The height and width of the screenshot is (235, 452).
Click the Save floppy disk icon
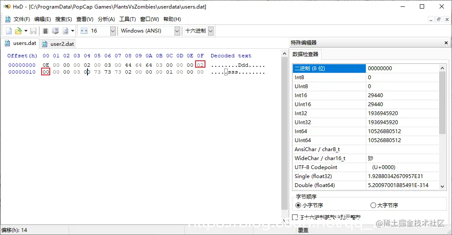coord(33,31)
